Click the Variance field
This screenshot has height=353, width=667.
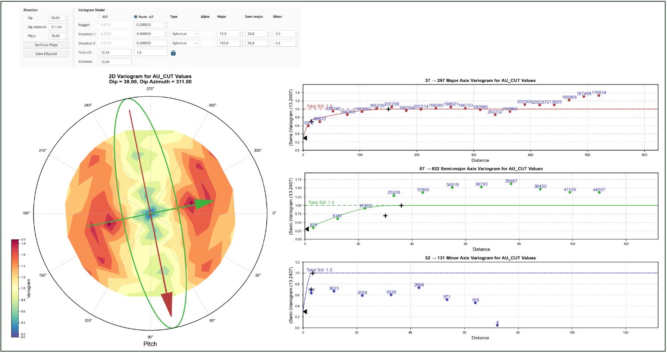[115, 62]
